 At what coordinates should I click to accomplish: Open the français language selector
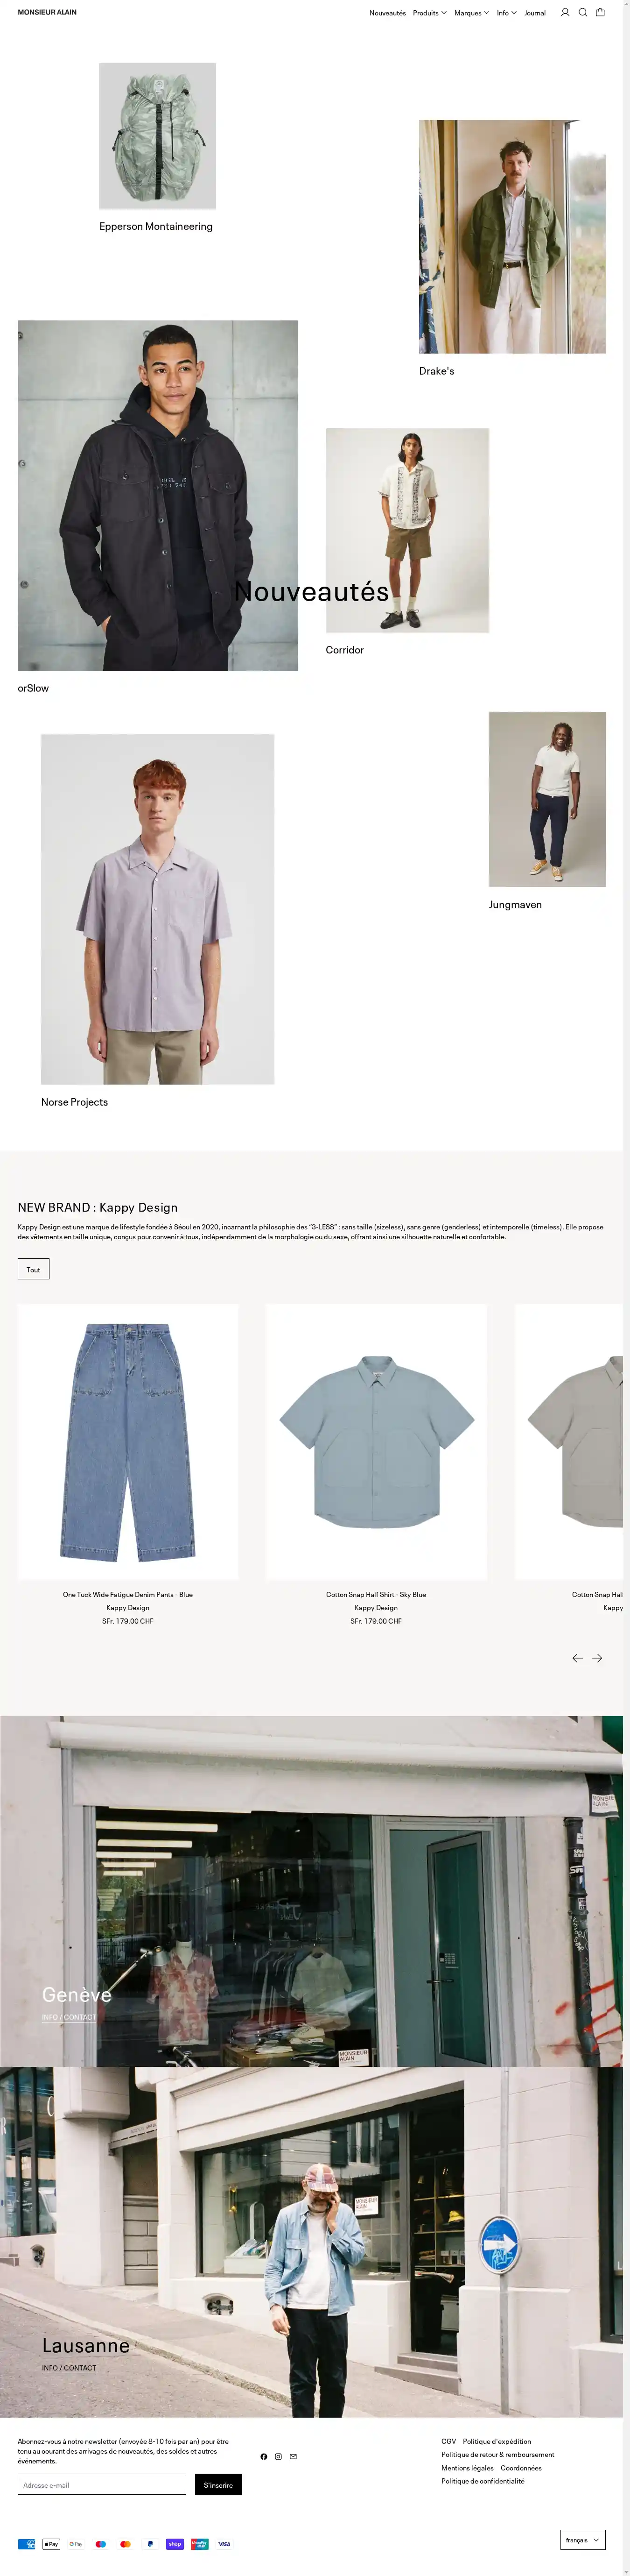tap(583, 2540)
